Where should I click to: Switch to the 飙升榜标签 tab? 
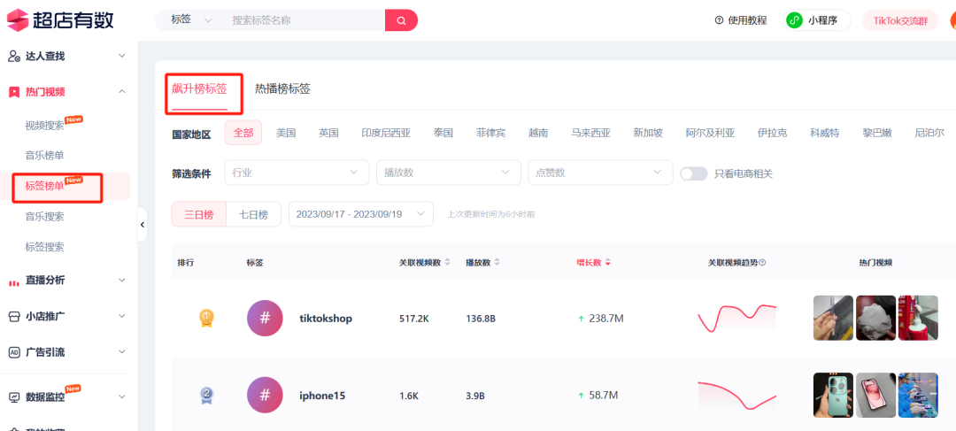click(x=199, y=89)
